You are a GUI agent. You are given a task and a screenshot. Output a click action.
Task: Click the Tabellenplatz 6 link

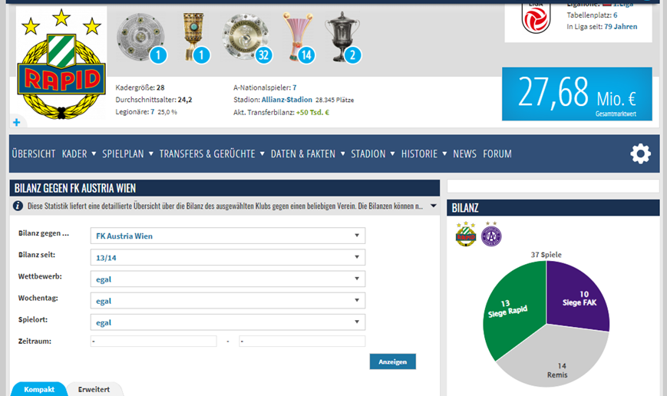(615, 15)
